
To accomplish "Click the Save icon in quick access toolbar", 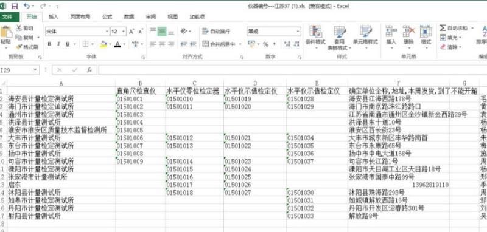I will pyautogui.click(x=15, y=6).
